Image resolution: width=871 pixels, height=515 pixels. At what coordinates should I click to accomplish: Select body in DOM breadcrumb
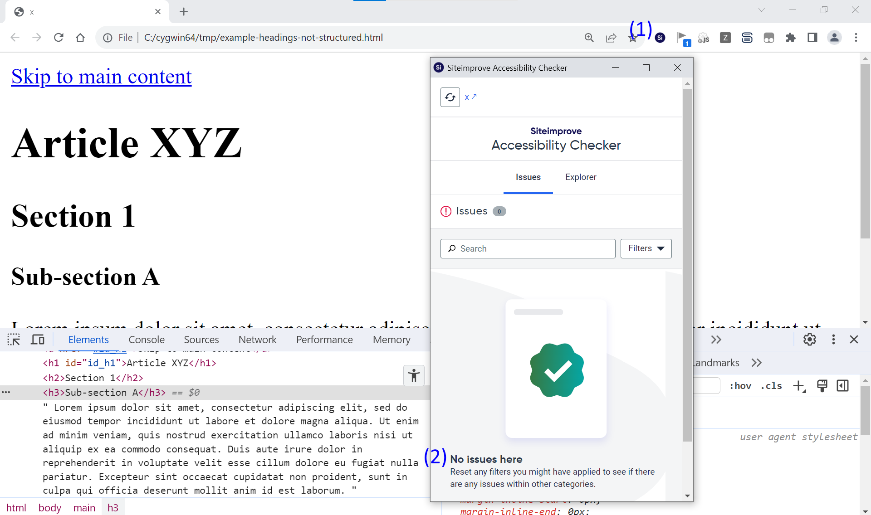point(50,508)
